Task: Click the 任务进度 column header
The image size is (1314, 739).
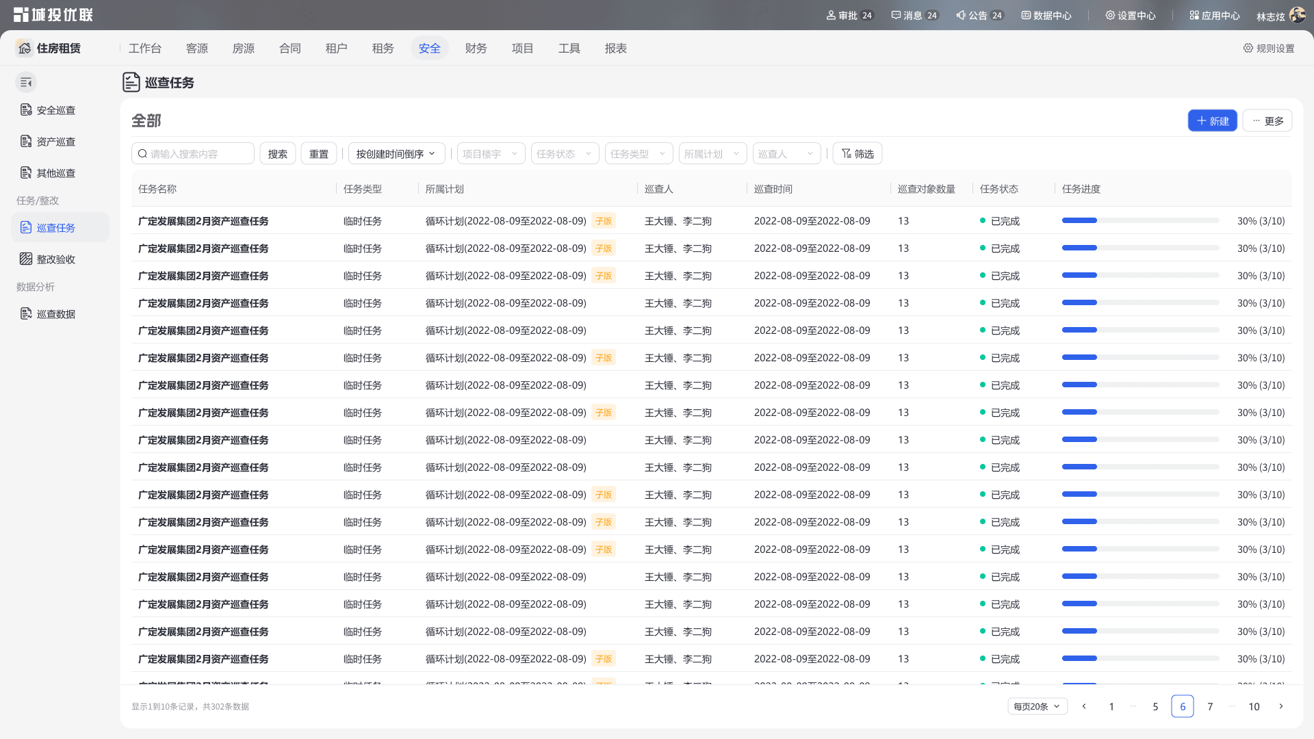Action: (1081, 189)
